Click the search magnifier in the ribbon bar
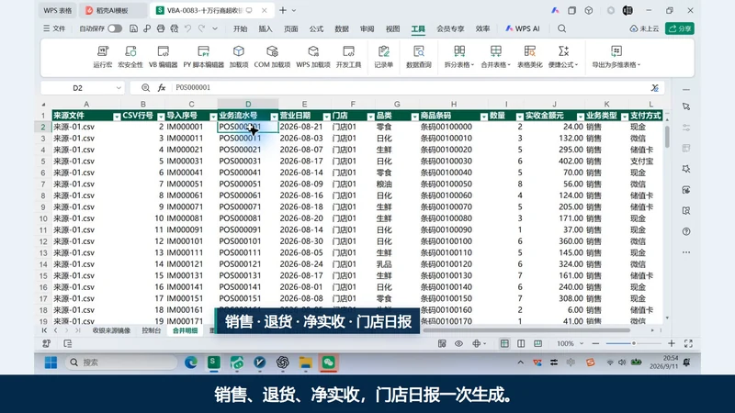Image resolution: width=735 pixels, height=413 pixels. click(x=561, y=28)
